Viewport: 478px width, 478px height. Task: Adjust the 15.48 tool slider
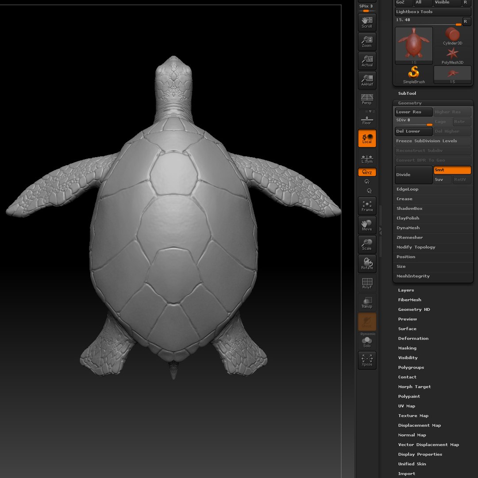pos(428,22)
